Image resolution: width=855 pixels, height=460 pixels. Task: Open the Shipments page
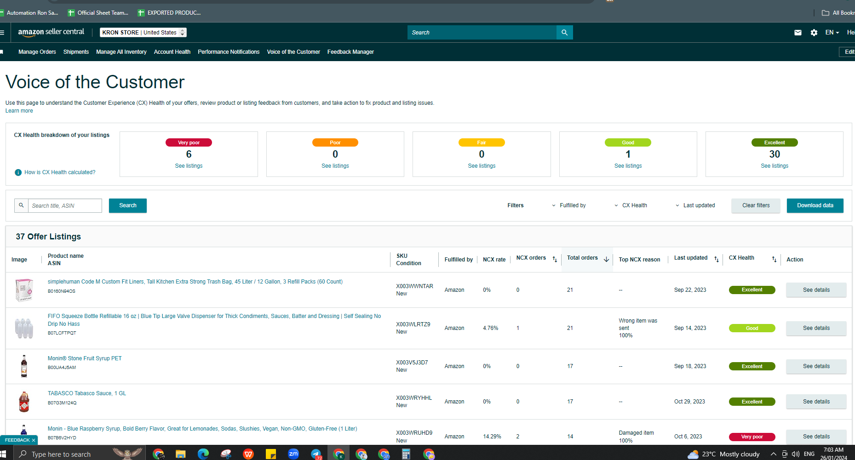pyautogui.click(x=76, y=52)
